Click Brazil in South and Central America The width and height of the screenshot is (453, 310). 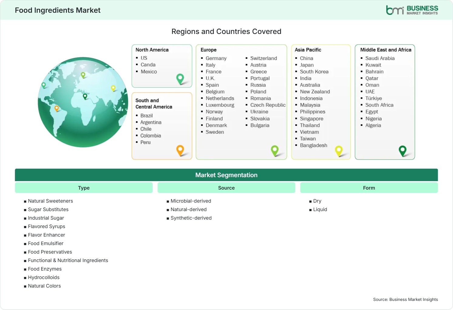click(147, 116)
